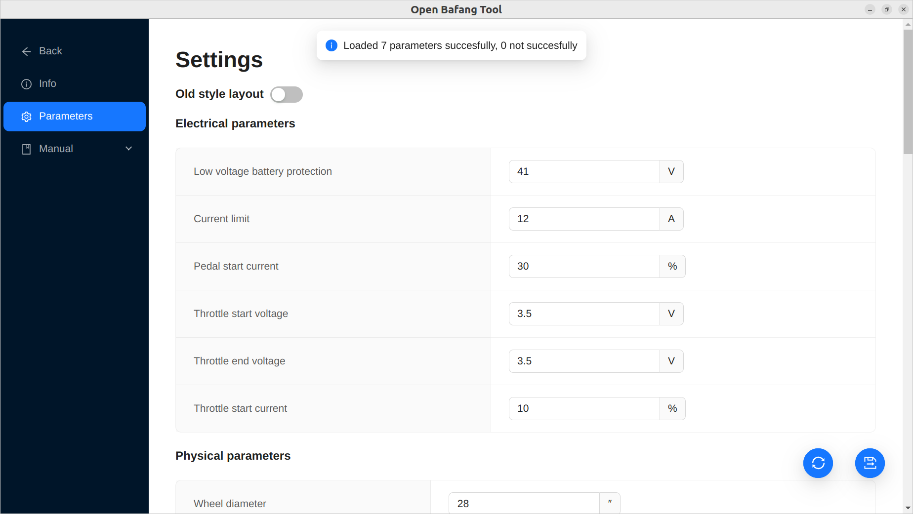Click V unit of Throttle start voltage
This screenshot has height=514, width=913.
click(671, 314)
